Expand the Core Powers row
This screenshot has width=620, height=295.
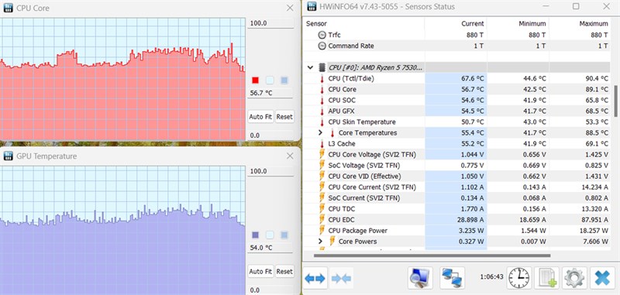tap(321, 242)
